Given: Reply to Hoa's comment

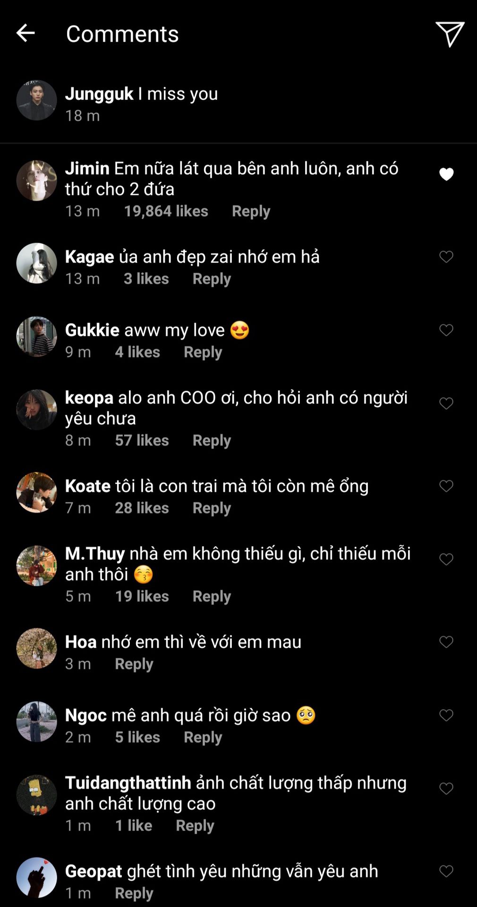Looking at the screenshot, I should coord(134,664).
